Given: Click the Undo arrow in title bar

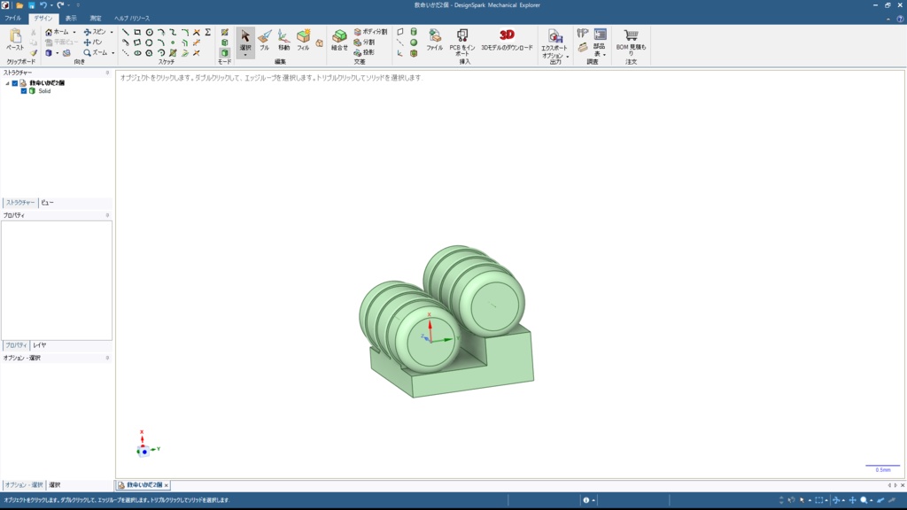Looking at the screenshot, I should (43, 5).
